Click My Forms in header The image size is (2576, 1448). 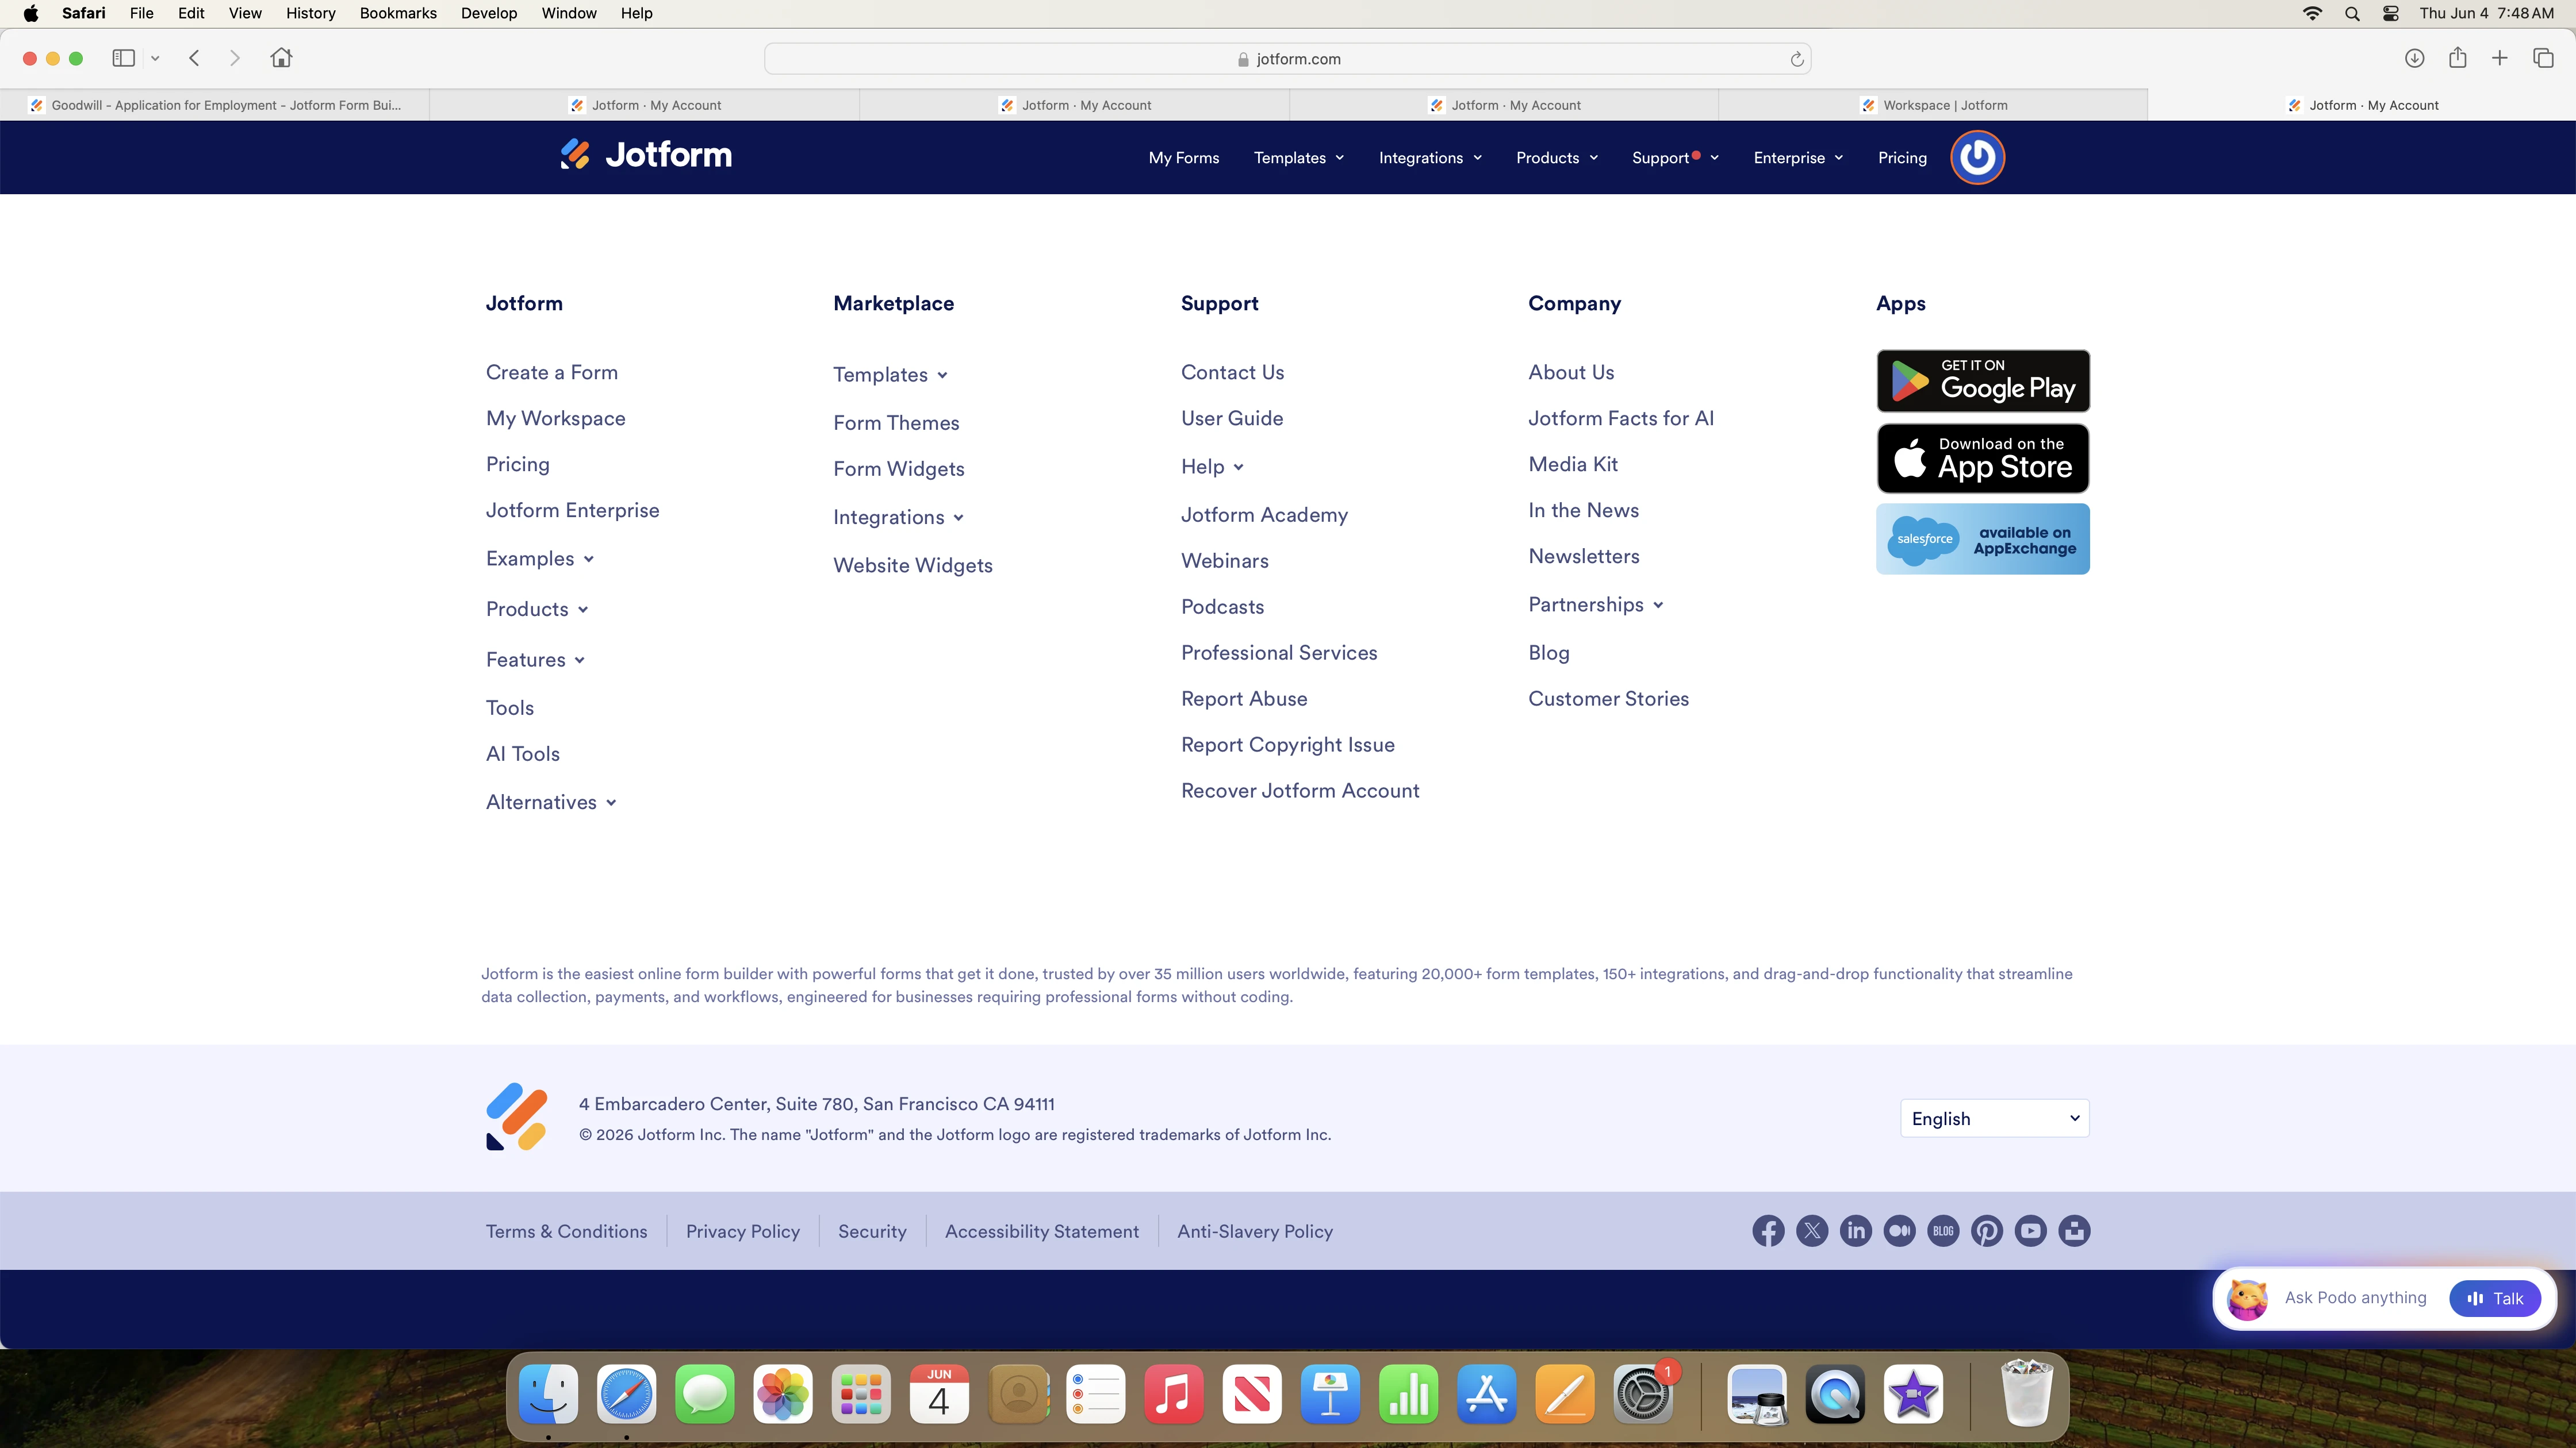[x=1184, y=158]
